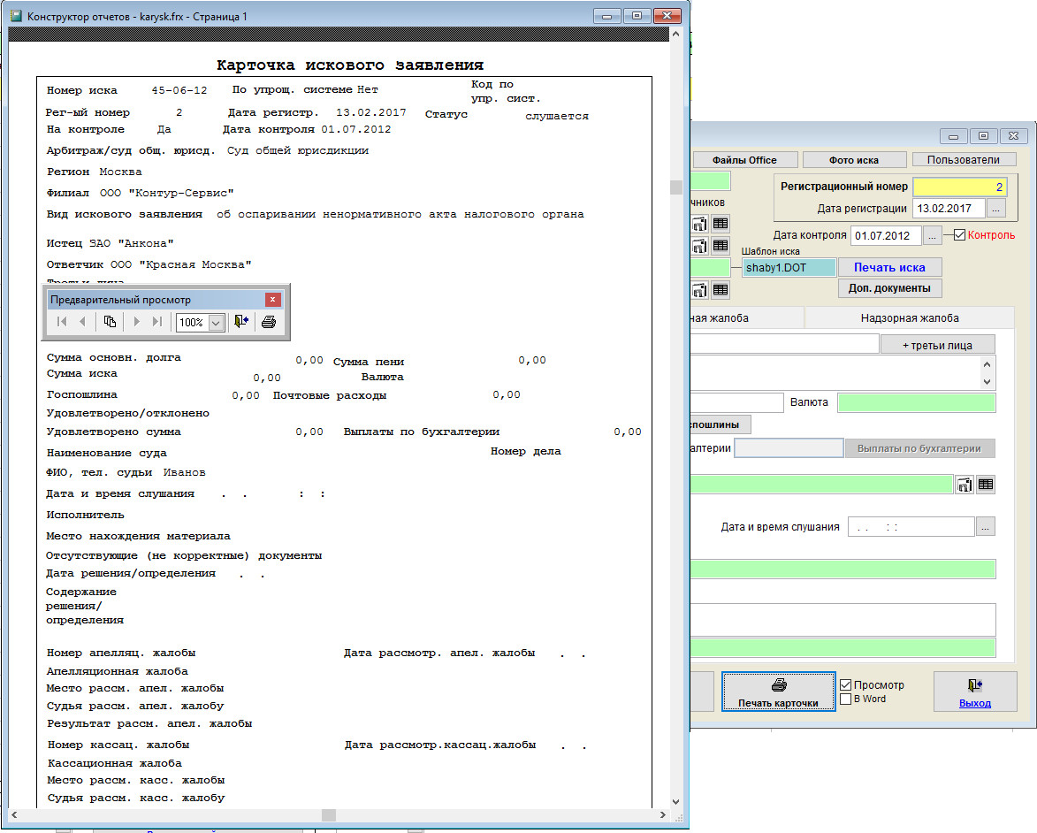Click the go to page icon
This screenshot has height=833, width=1037.
[x=110, y=322]
